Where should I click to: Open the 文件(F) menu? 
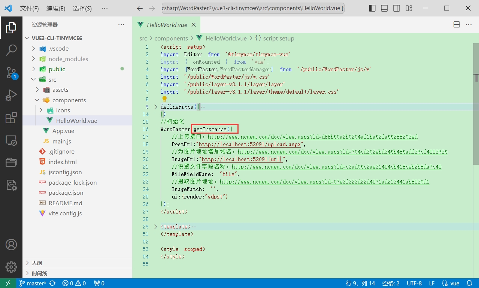tap(29, 8)
